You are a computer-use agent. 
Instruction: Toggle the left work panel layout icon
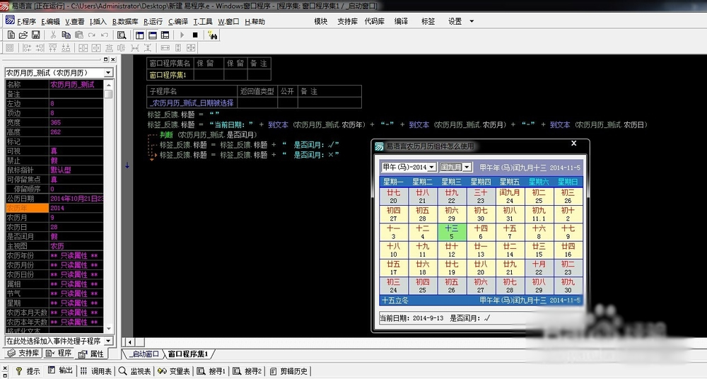(140, 35)
